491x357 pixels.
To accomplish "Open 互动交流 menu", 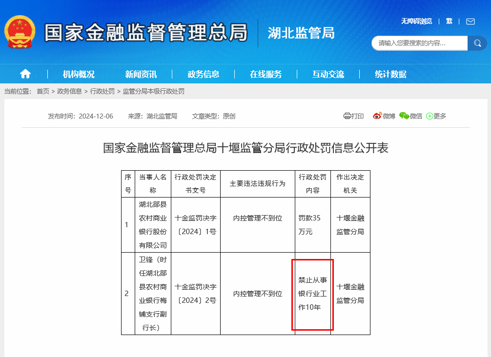I will click(328, 74).
